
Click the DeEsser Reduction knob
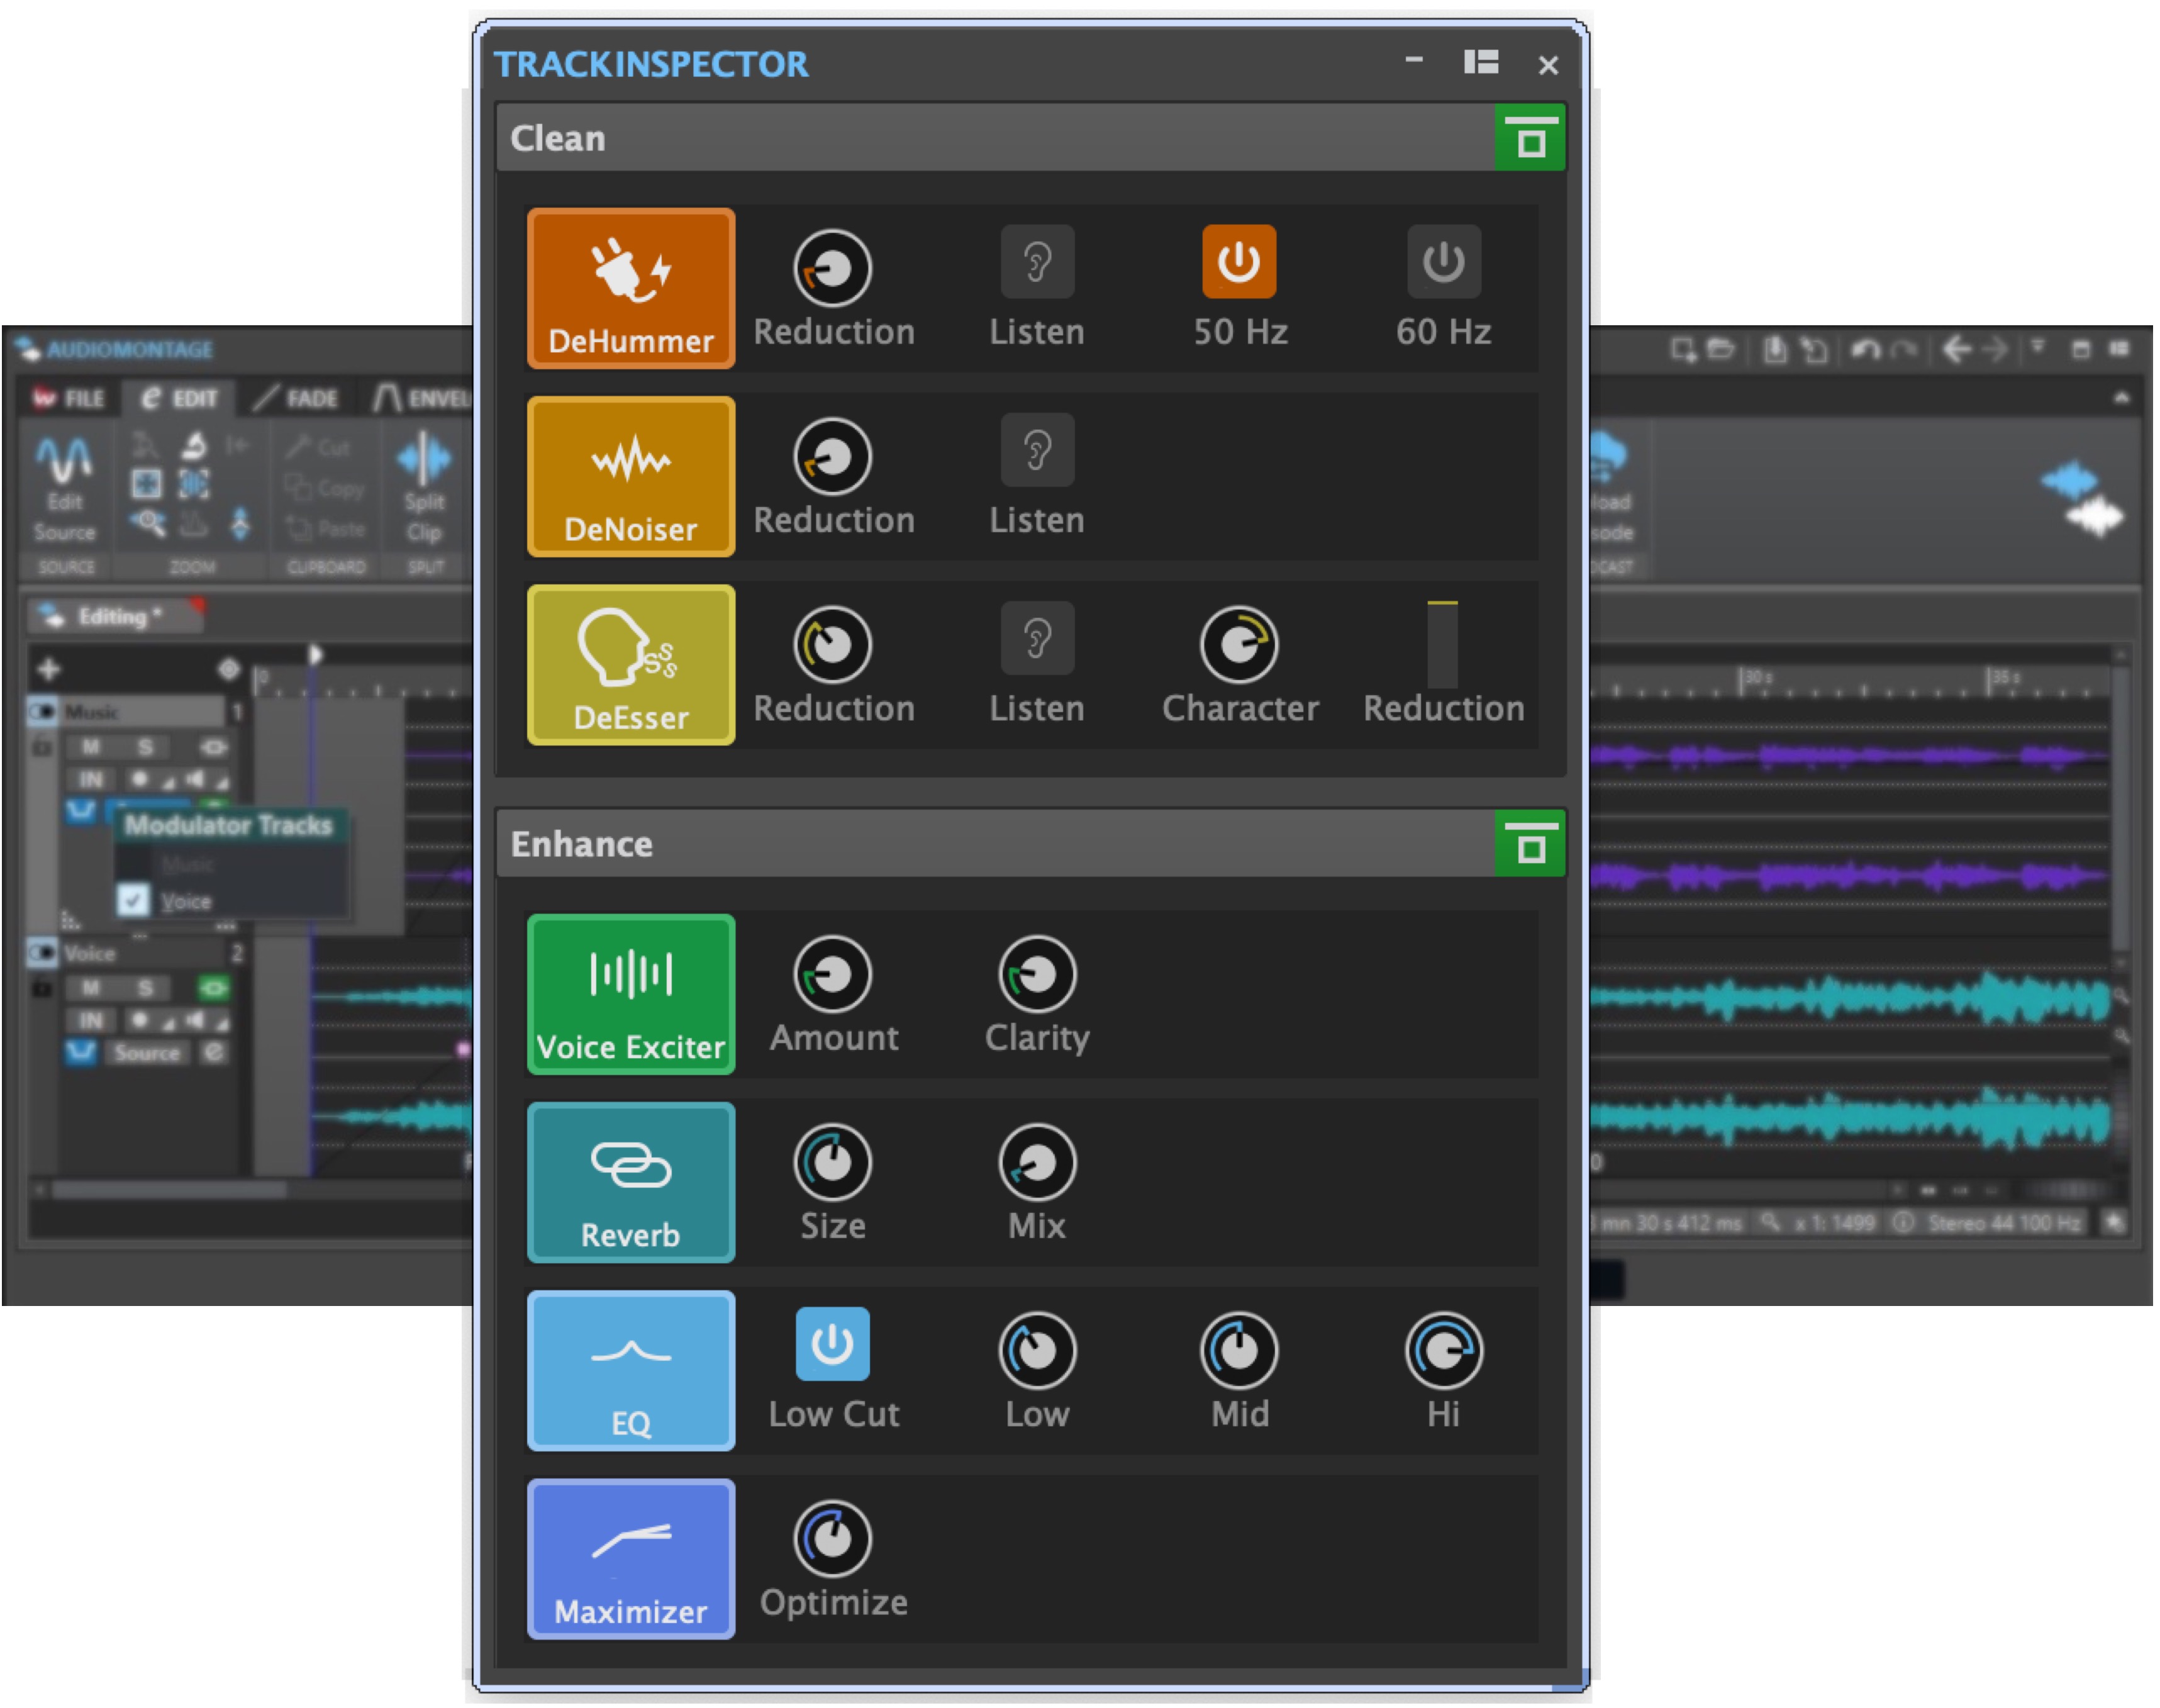pos(833,644)
